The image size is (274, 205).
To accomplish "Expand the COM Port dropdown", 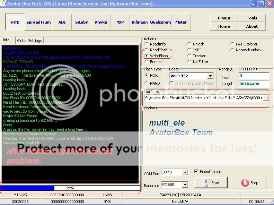I will click(x=185, y=172).
